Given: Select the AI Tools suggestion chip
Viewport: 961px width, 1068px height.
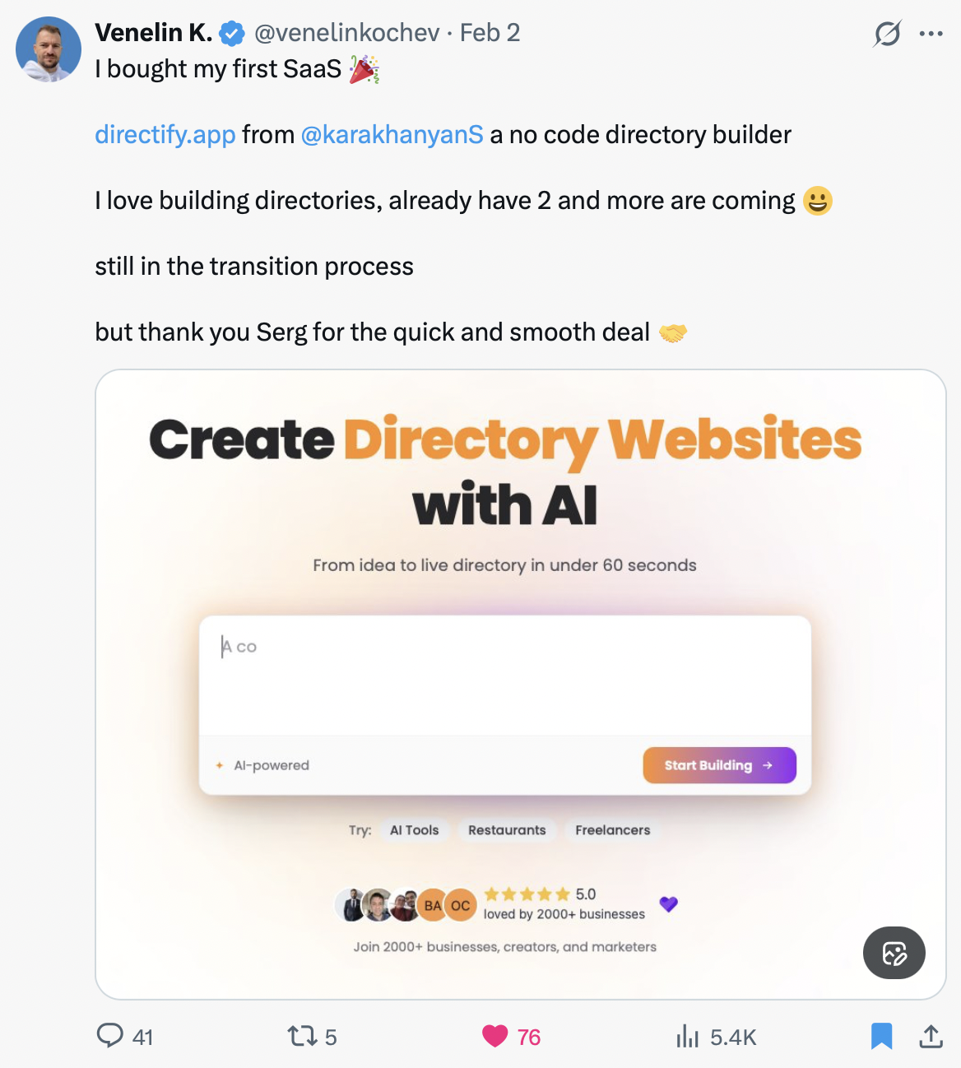Looking at the screenshot, I should [x=415, y=830].
